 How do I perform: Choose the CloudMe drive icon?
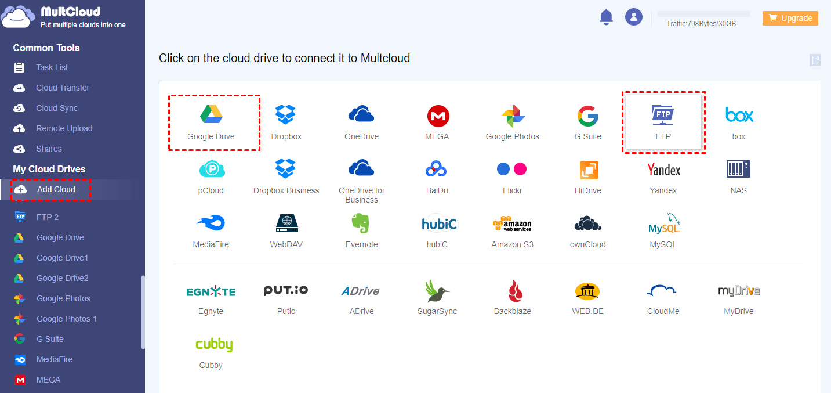click(663, 291)
